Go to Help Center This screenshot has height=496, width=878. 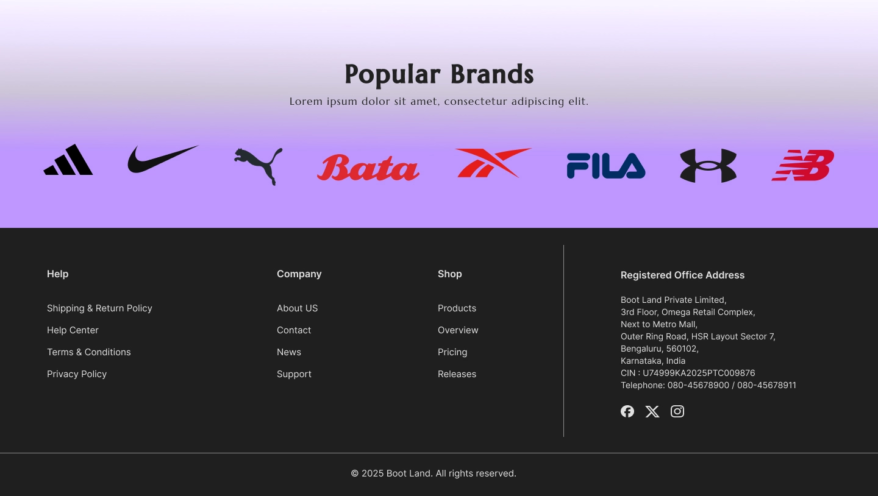click(x=73, y=330)
